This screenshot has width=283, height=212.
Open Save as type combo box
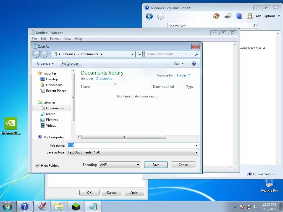pos(133,152)
